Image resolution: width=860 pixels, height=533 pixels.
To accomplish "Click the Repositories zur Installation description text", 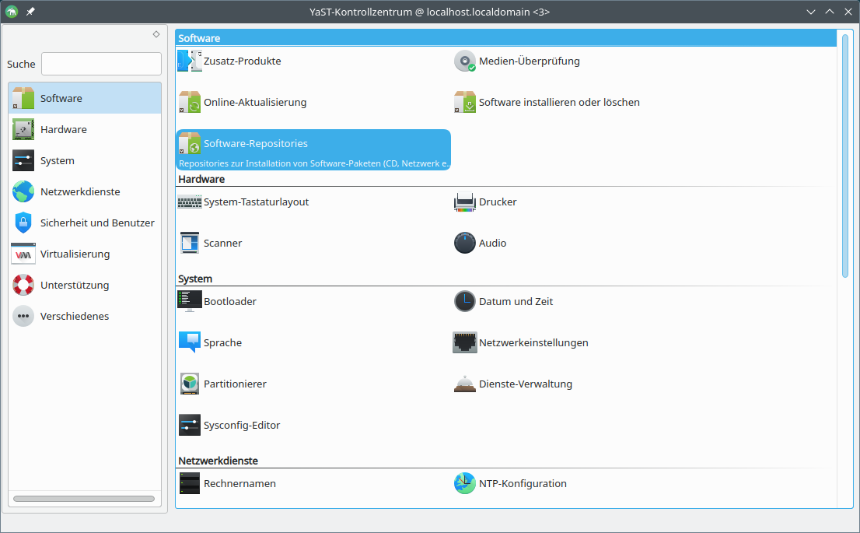I will pyautogui.click(x=313, y=163).
